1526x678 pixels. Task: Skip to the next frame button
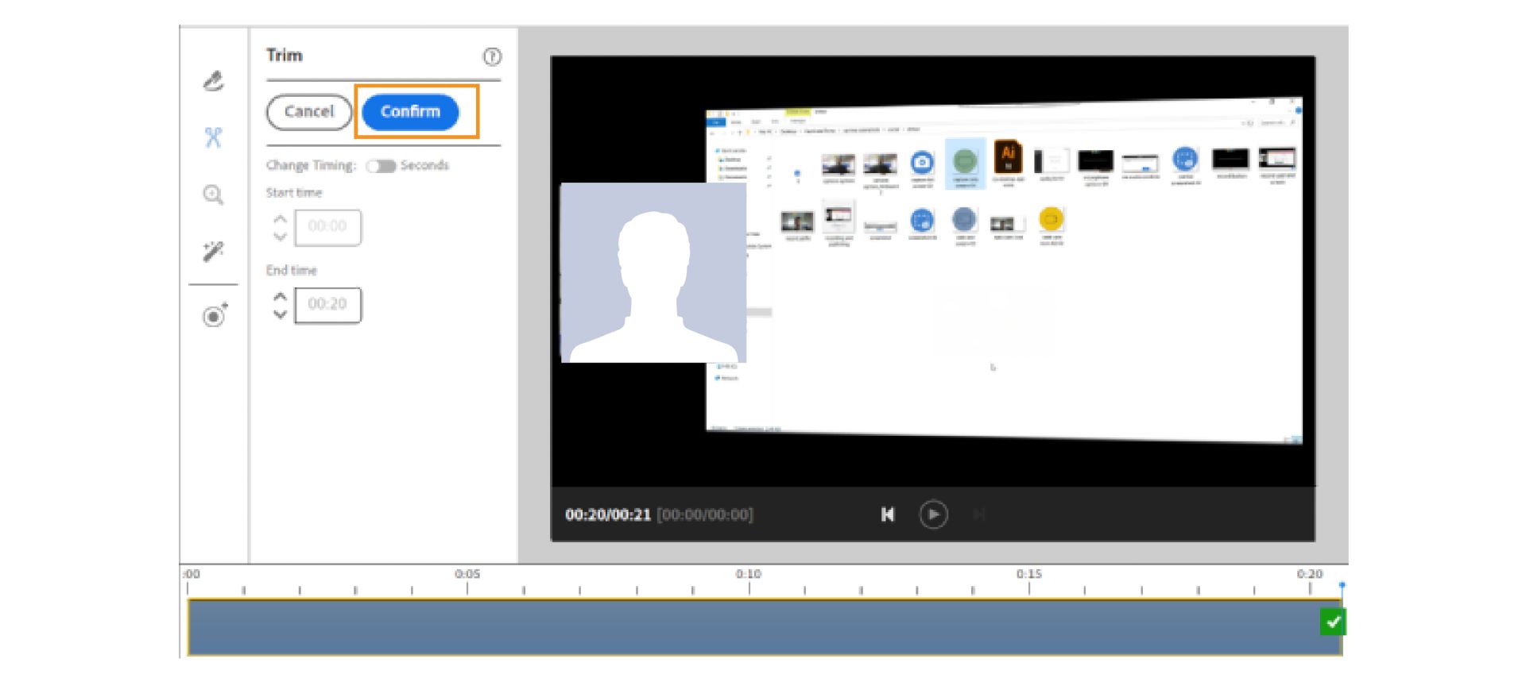[x=979, y=514]
